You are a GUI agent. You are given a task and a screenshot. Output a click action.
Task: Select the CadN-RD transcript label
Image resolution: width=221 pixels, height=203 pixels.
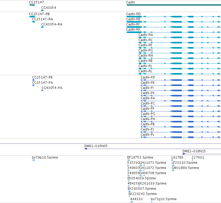[133, 14]
